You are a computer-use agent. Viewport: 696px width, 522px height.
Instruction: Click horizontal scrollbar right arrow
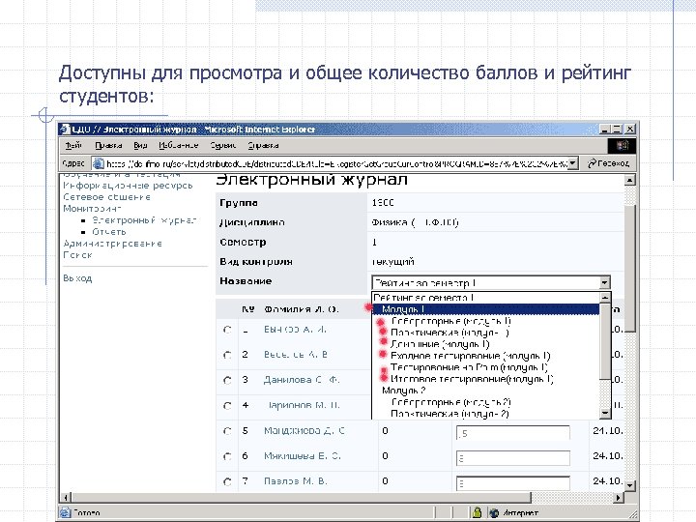tap(618, 498)
